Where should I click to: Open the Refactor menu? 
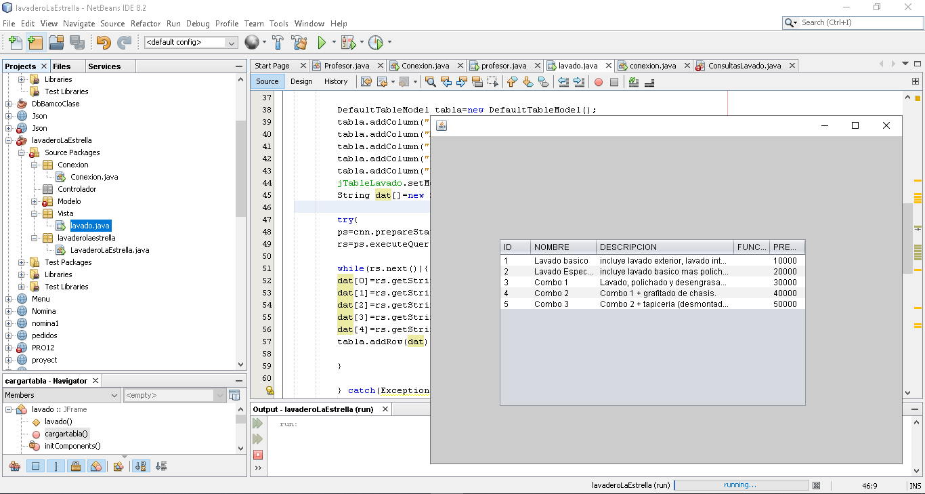146,23
